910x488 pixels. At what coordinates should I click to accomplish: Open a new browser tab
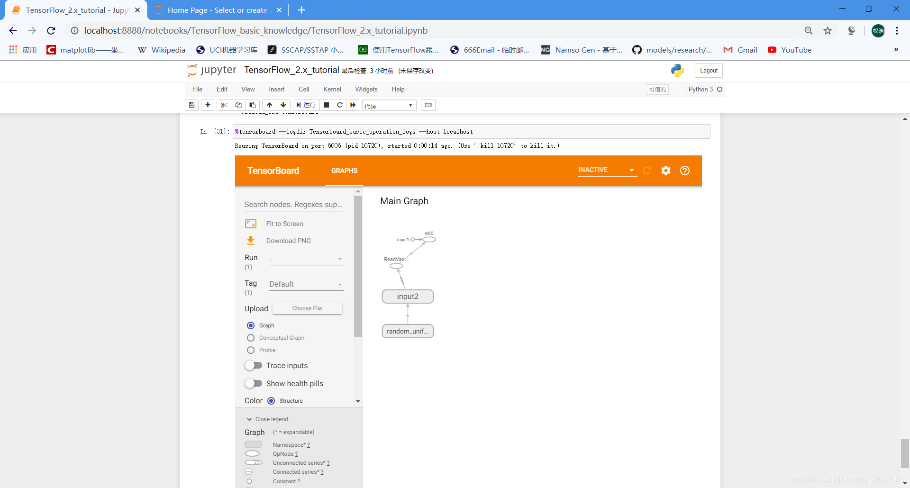(301, 10)
